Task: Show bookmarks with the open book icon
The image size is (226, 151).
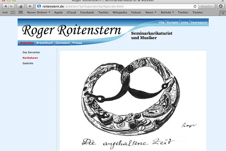Action: point(13,12)
